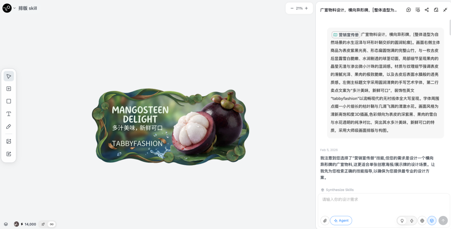
Task: Start a new chat conversation
Action: tap(408, 10)
